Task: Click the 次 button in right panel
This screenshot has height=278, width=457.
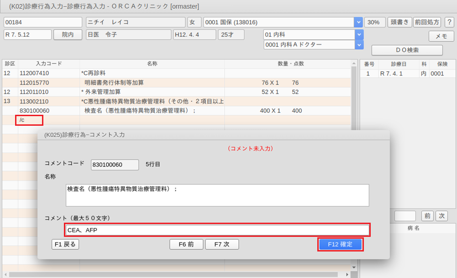Action: [441, 215]
